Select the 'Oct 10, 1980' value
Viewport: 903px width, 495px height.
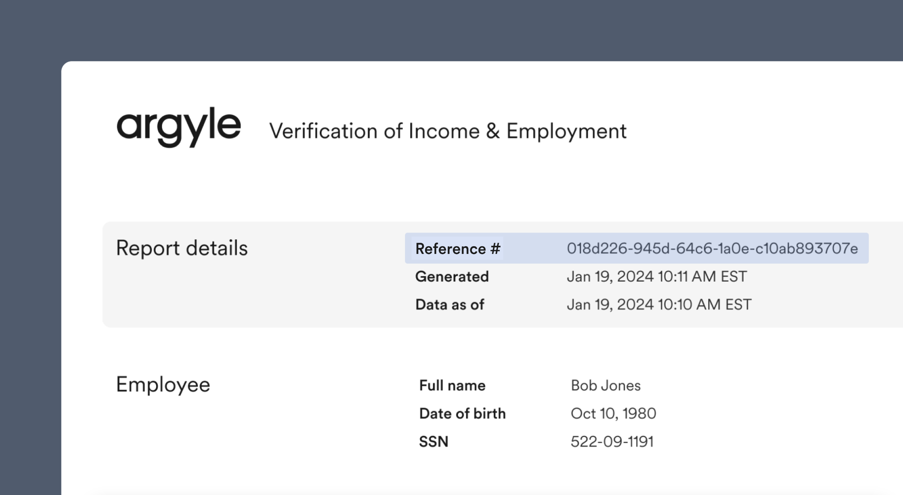click(x=613, y=414)
